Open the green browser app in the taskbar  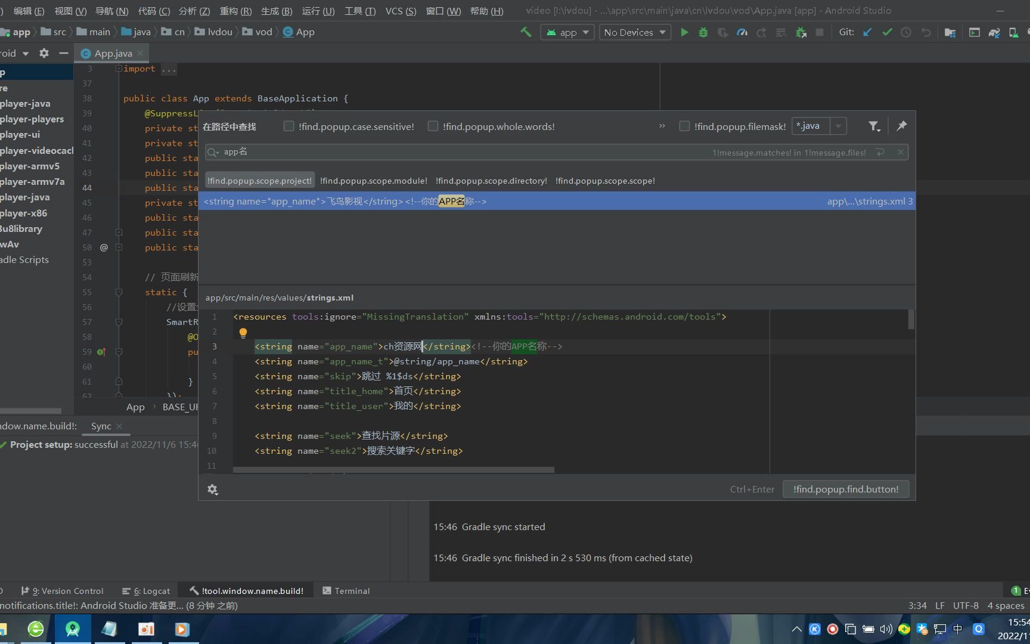coord(36,628)
